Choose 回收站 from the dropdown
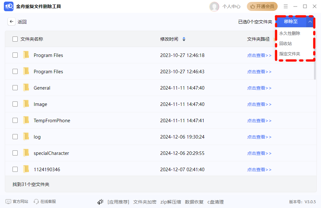 coord(285,44)
